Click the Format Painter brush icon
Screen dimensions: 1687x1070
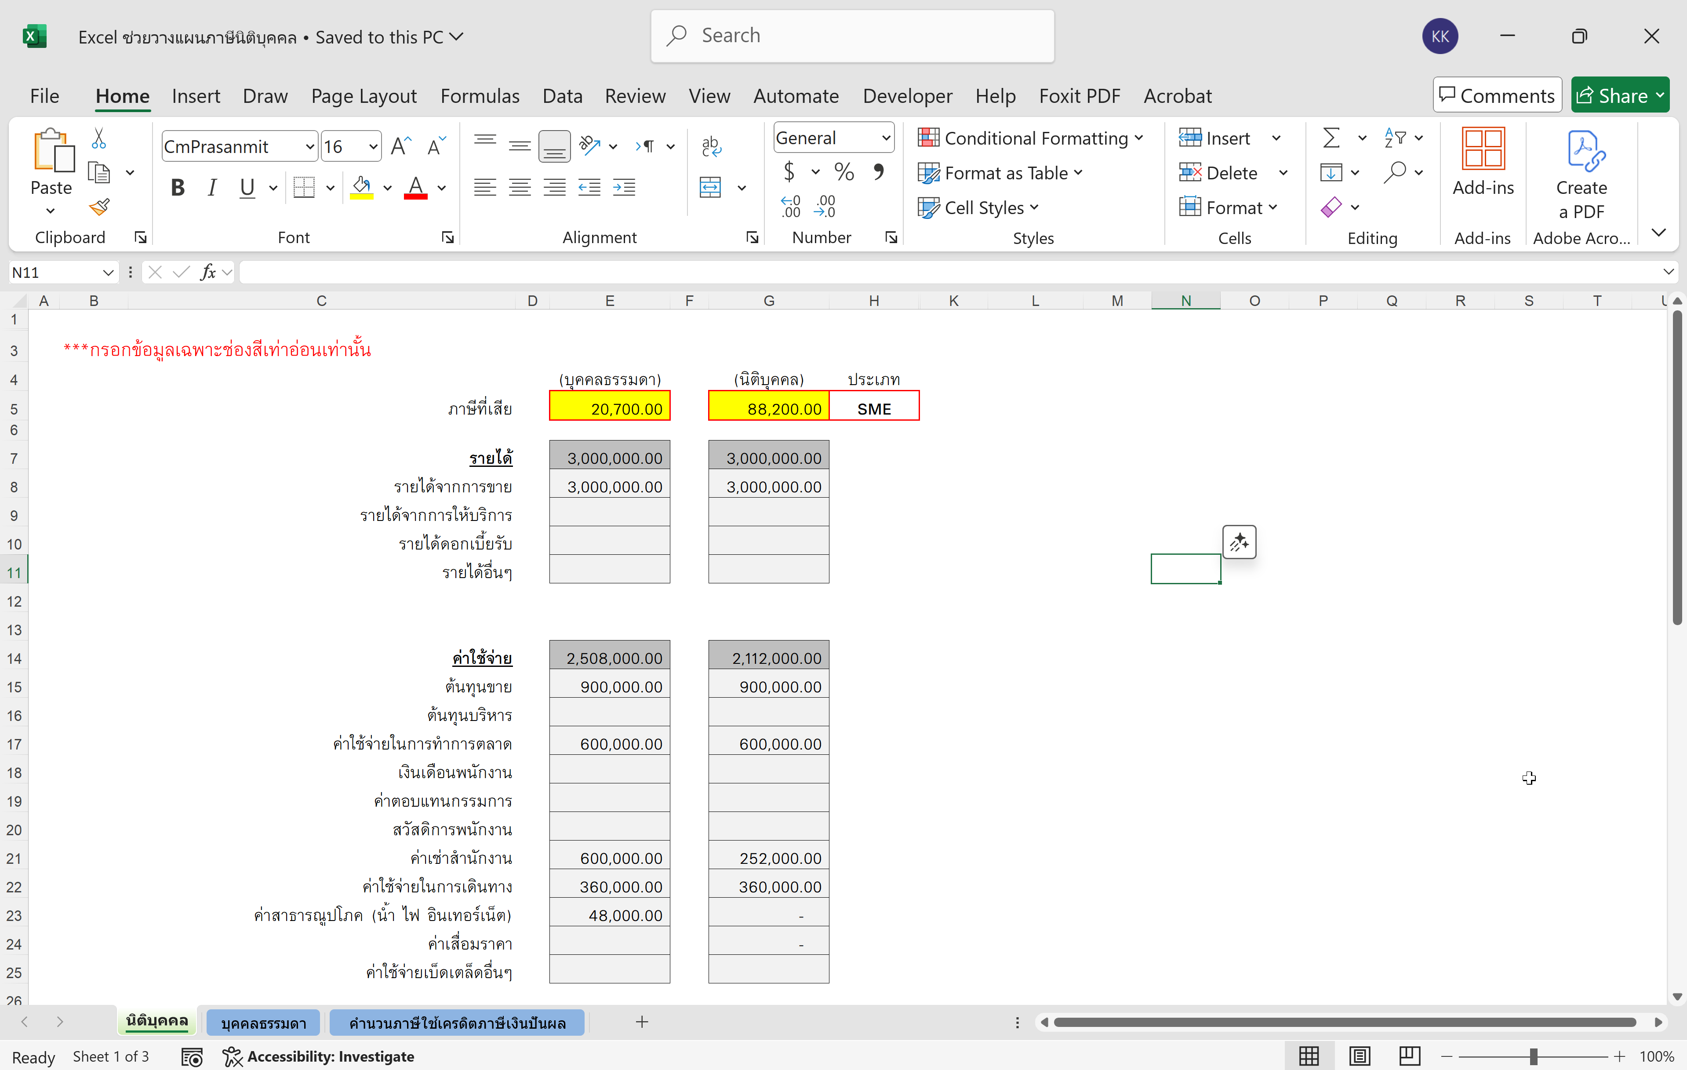(x=99, y=207)
